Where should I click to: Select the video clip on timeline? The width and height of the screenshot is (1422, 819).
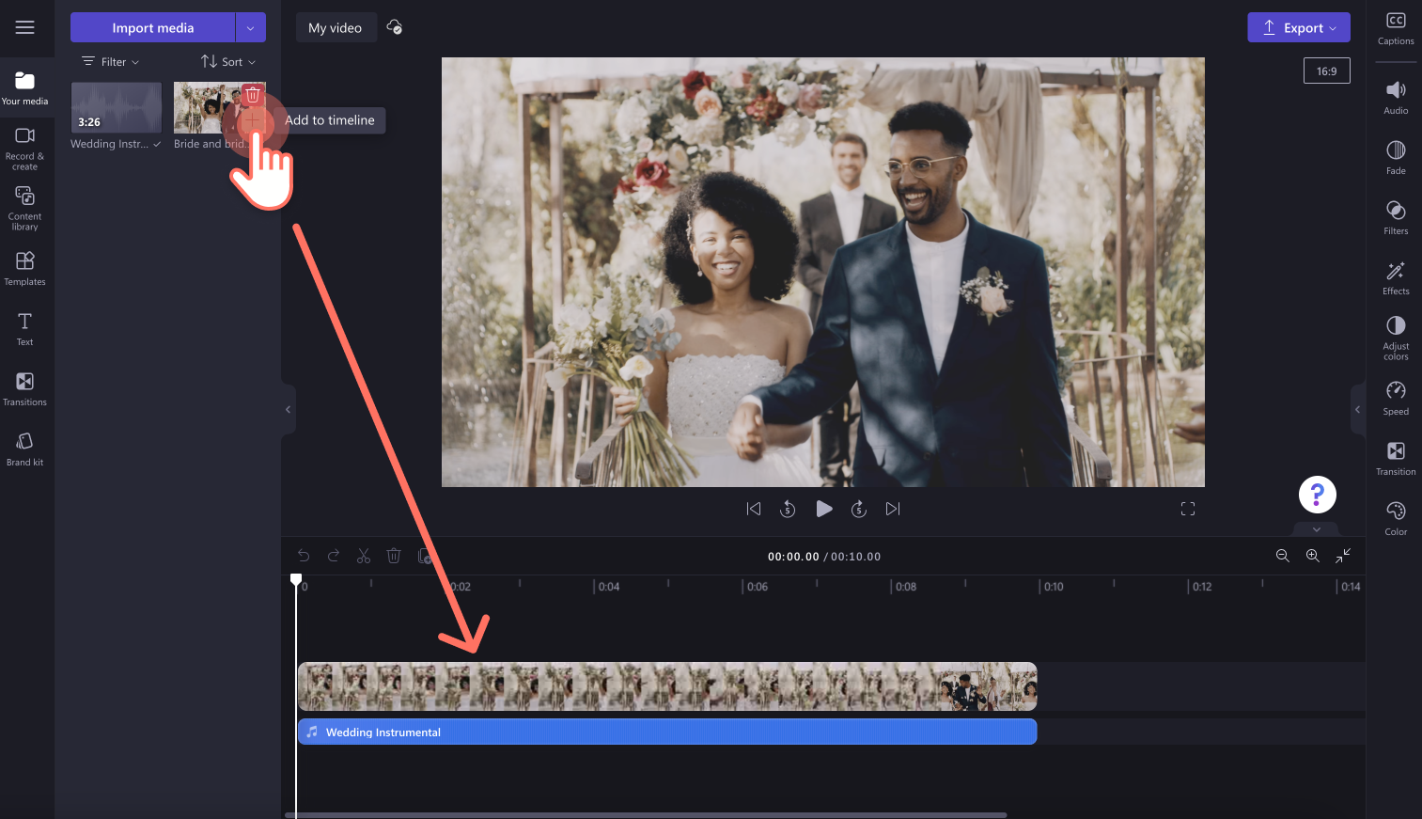pyautogui.click(x=667, y=686)
